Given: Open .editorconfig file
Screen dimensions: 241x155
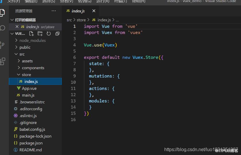Looking at the screenshot, I should pyautogui.click(x=35, y=109).
